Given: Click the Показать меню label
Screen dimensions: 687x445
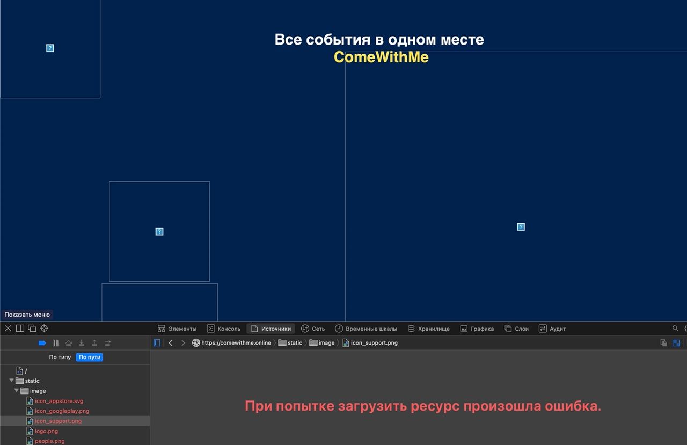Looking at the screenshot, I should click(27, 315).
